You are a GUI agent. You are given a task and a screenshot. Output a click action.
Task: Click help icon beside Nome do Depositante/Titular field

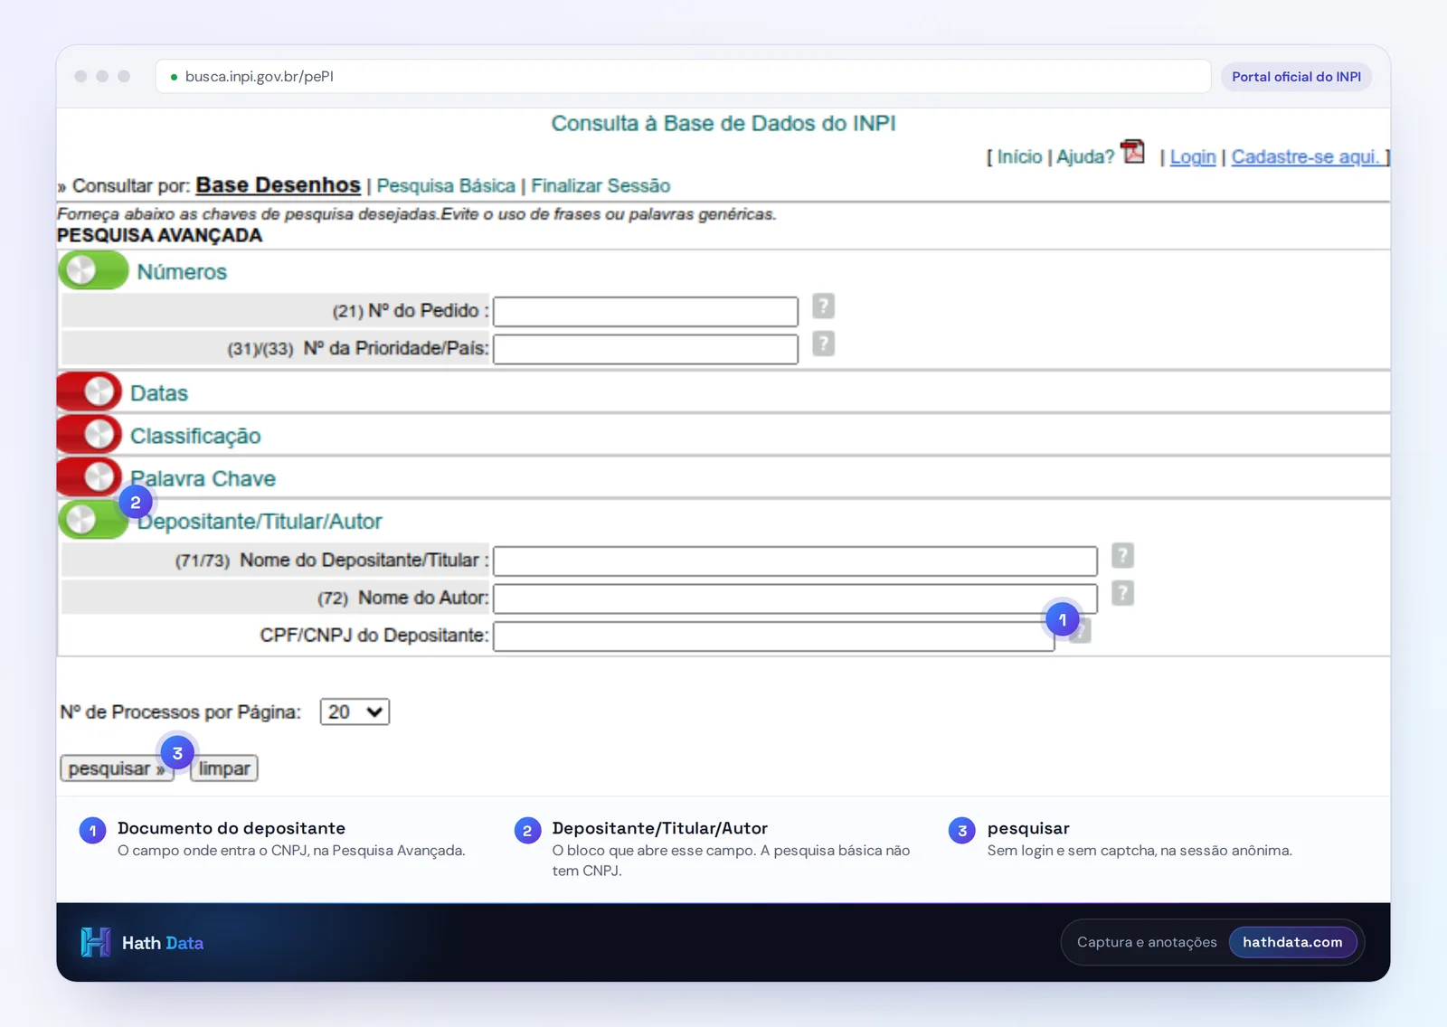[x=1122, y=555]
